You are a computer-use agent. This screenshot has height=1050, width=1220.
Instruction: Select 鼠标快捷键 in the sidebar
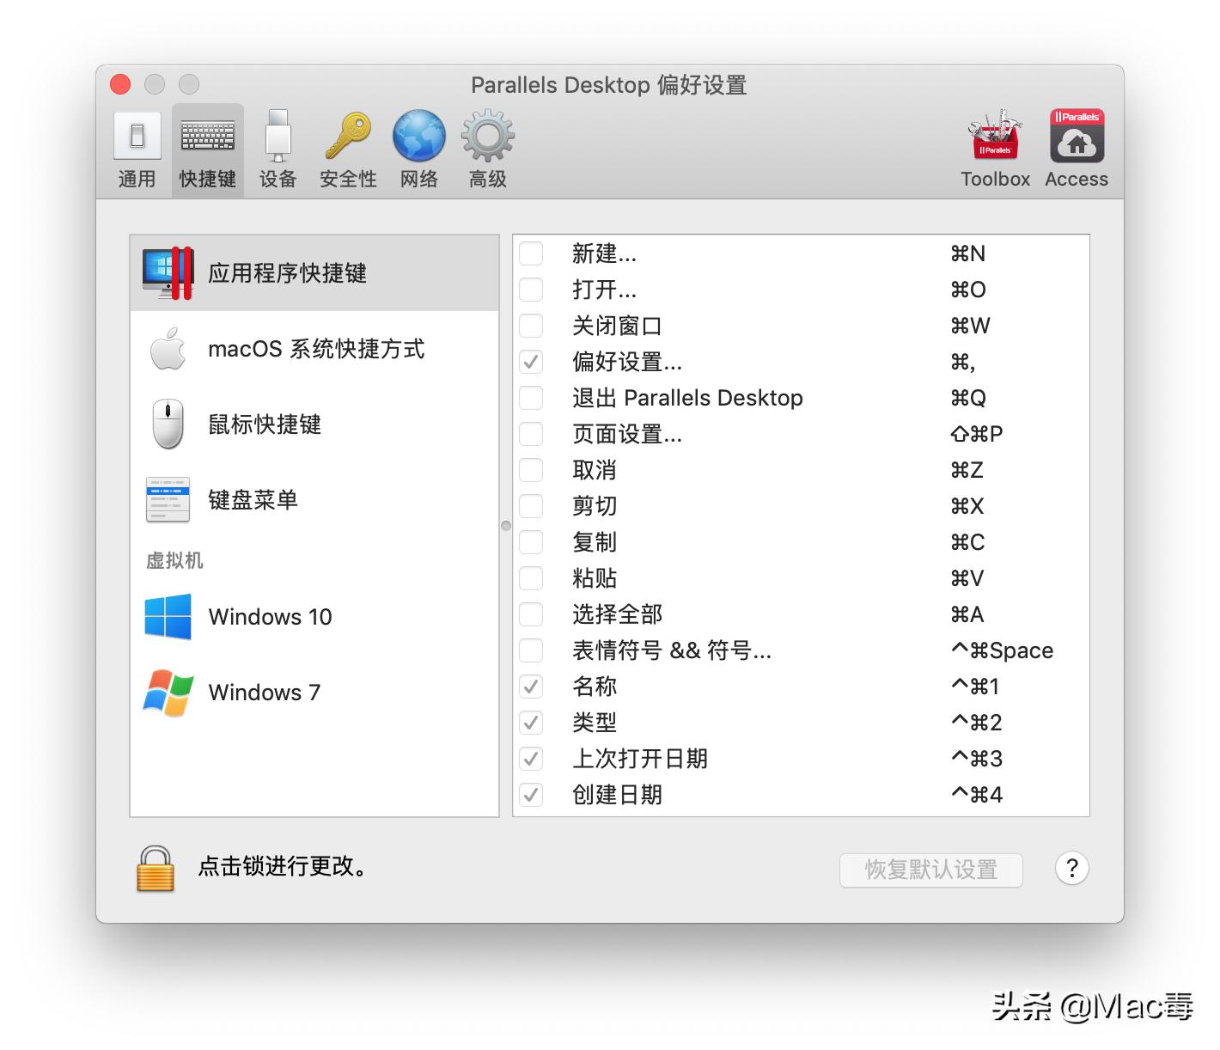(264, 425)
